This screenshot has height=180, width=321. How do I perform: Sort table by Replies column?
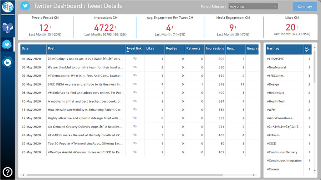[x=175, y=49]
